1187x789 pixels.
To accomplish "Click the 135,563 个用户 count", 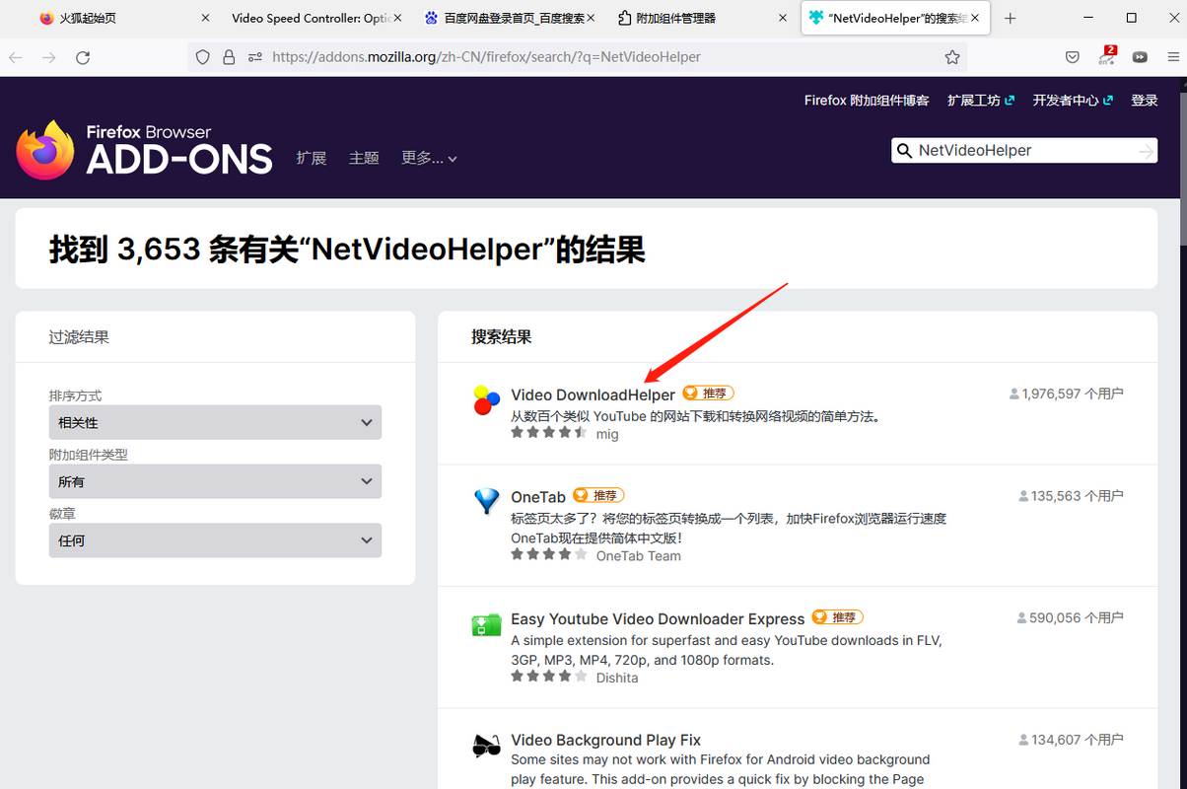I will tap(1070, 496).
